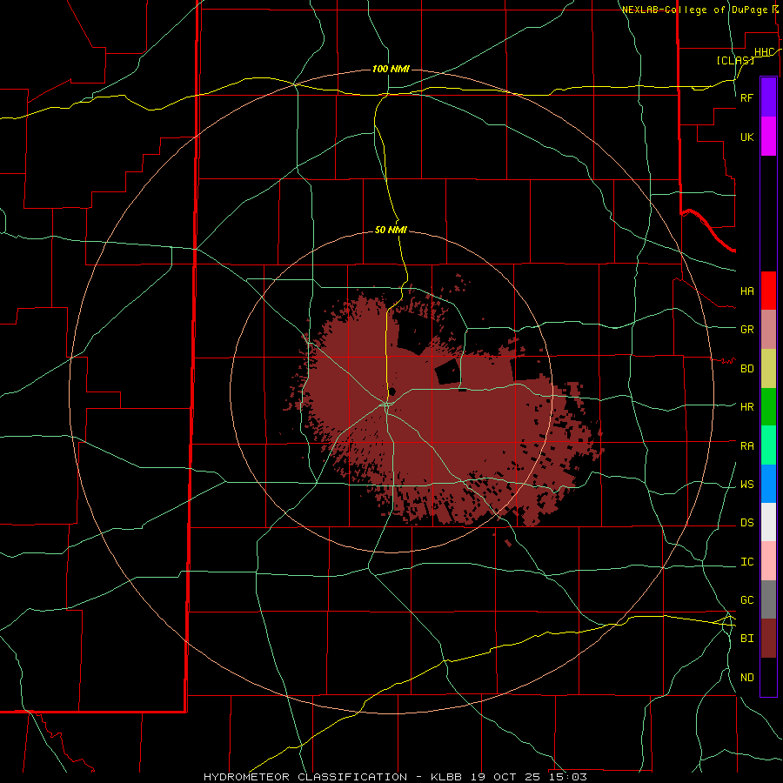The height and width of the screenshot is (783, 783).
Task: Click the small black dot at radar center
Action: (392, 392)
